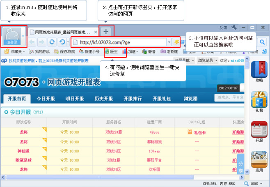Go back with the back arrow

(x=32, y=42)
